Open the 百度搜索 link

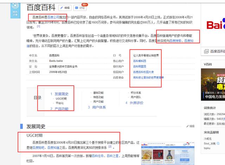175,41
